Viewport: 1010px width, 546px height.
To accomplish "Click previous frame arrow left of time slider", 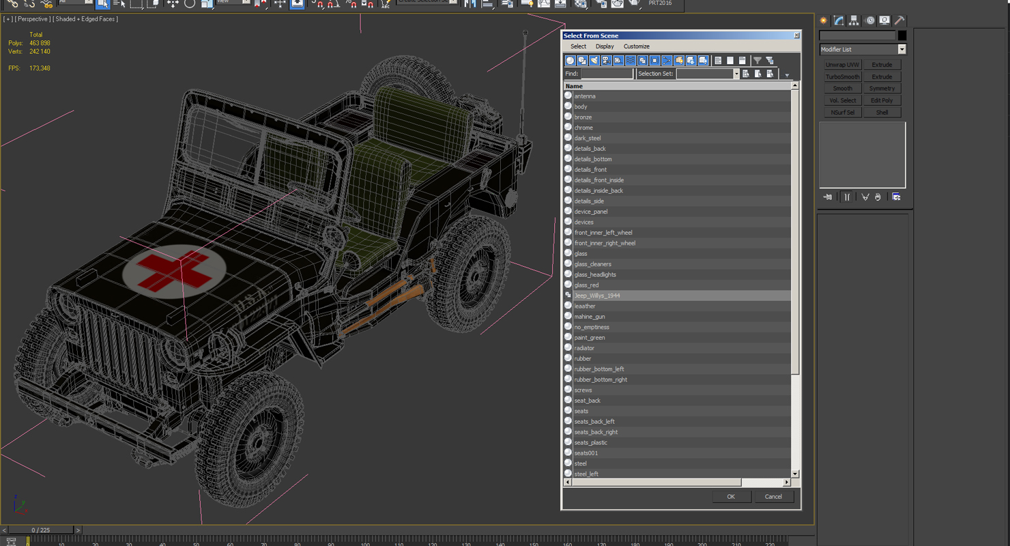I will [4, 530].
